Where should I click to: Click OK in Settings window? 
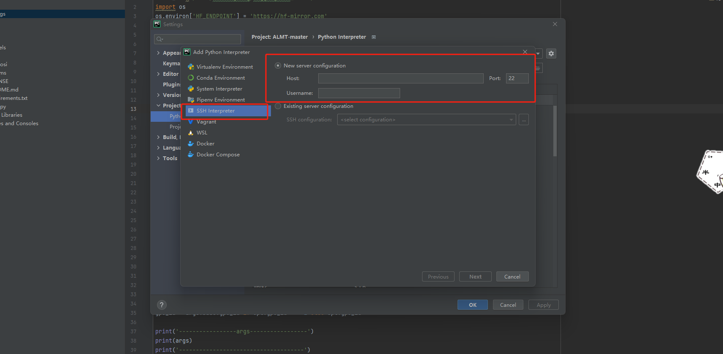(x=473, y=305)
